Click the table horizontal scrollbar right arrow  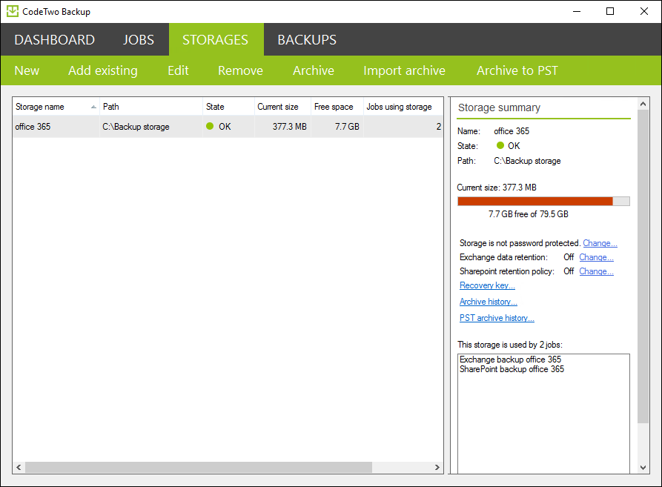[437, 467]
